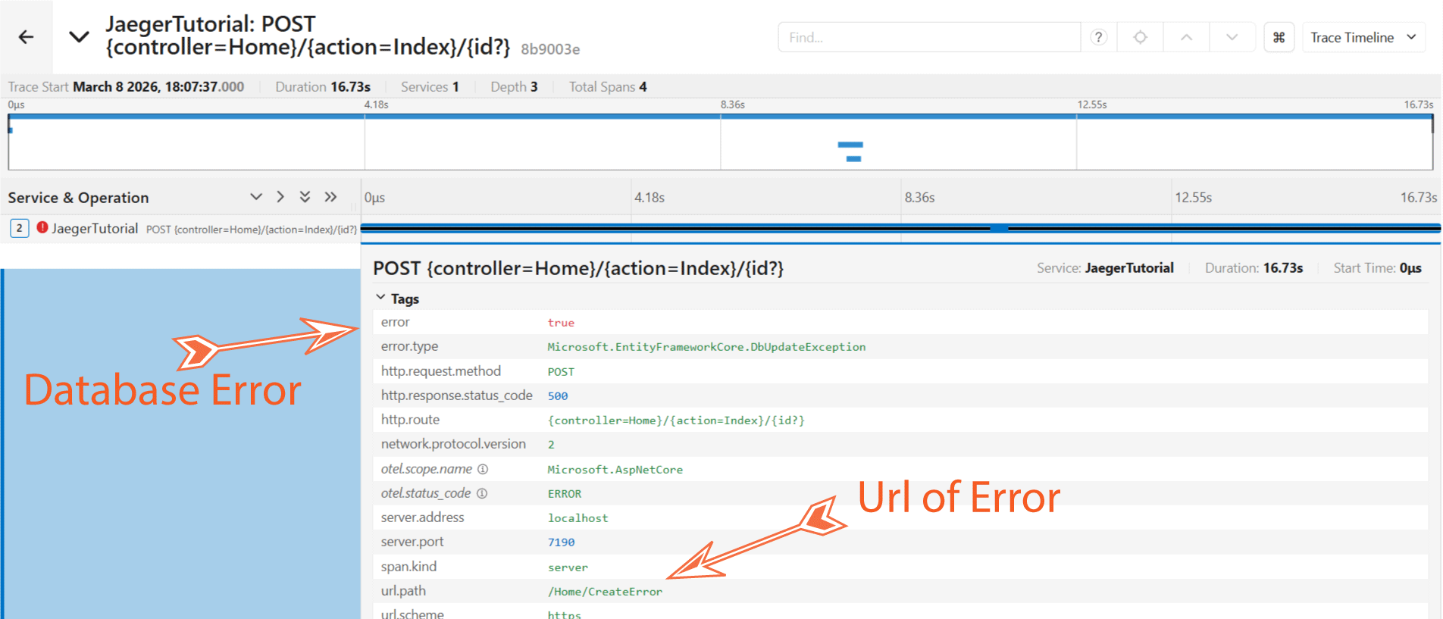Open the Trace Timeline view dropdown

tap(1363, 37)
